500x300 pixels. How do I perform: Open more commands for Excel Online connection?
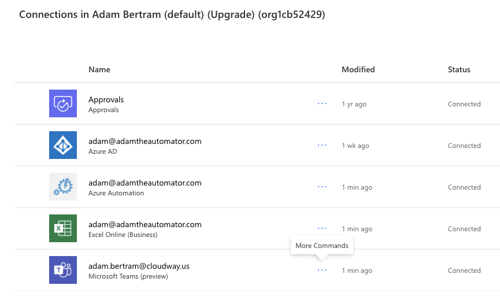[x=322, y=228]
